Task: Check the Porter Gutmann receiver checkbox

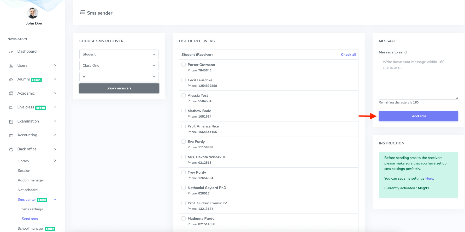Action: 184,65
